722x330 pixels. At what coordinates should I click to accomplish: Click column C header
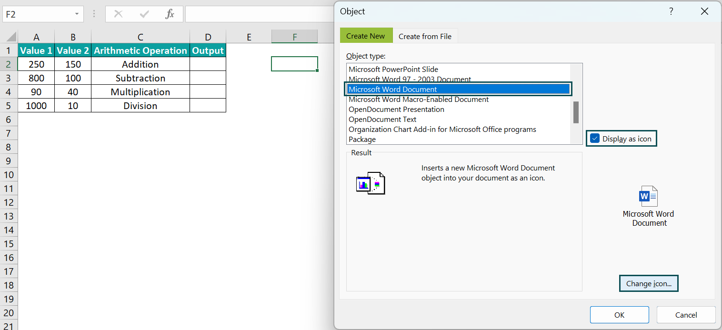[140, 37]
